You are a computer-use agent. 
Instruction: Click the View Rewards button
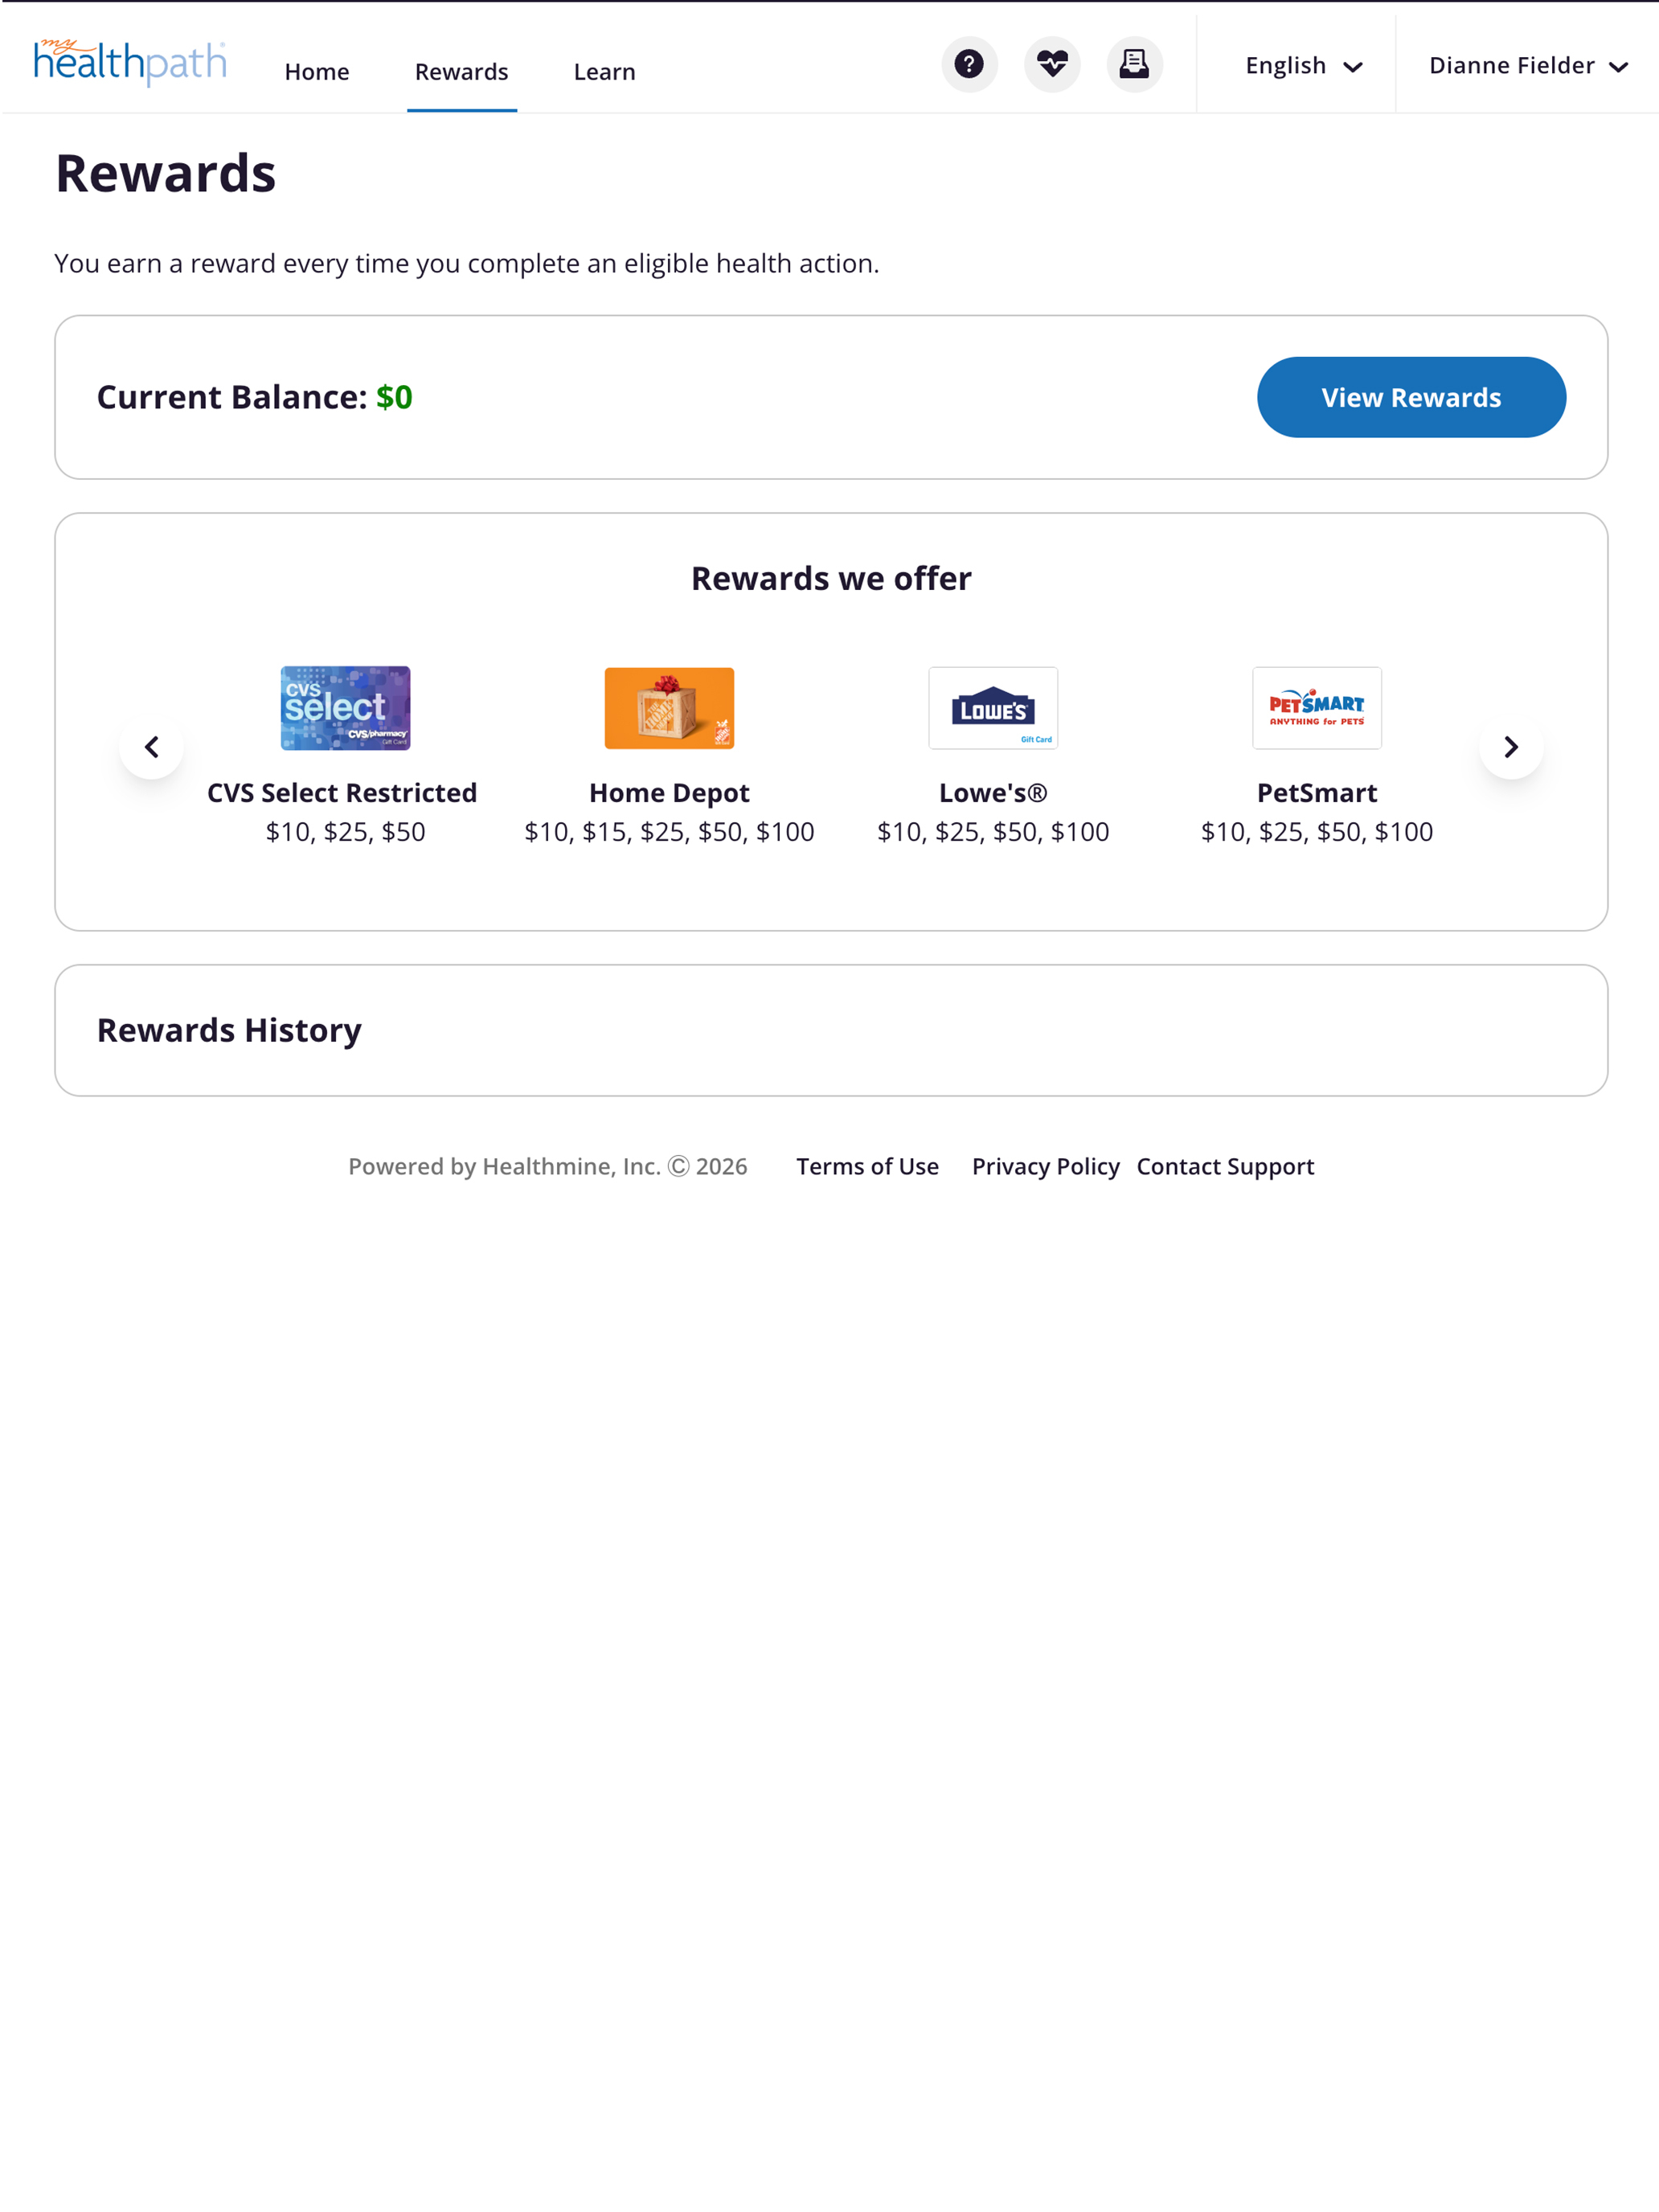(x=1411, y=397)
